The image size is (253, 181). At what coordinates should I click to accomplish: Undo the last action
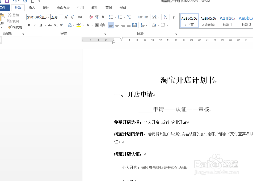[x=15, y=1]
